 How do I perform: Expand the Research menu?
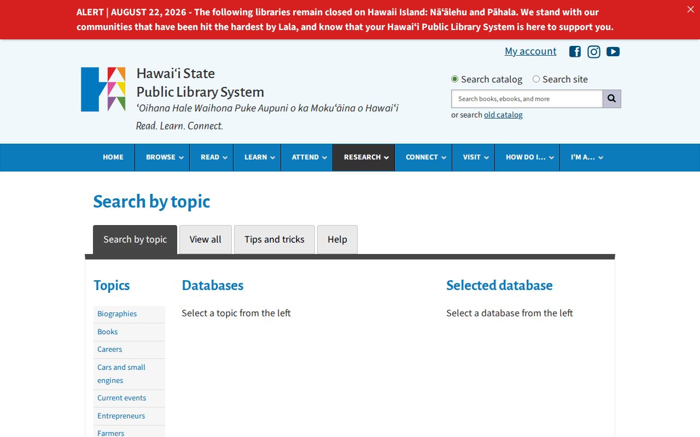point(364,157)
